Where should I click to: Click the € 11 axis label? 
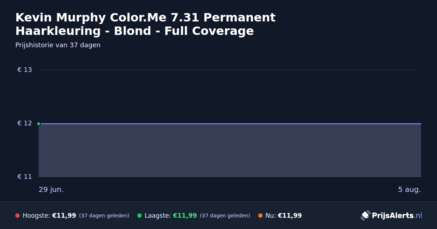pos(25,177)
